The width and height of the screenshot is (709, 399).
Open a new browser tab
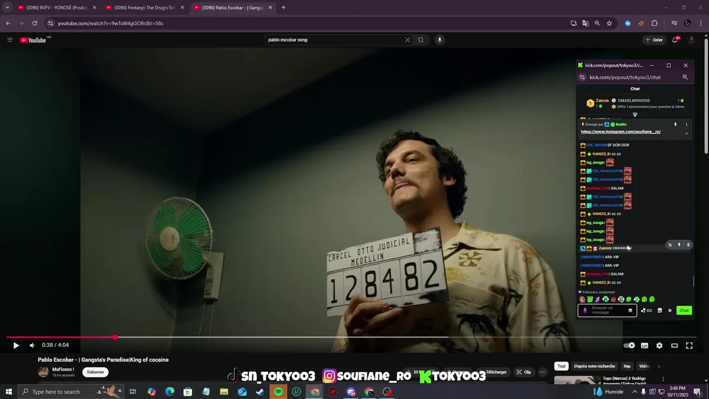pos(284,8)
